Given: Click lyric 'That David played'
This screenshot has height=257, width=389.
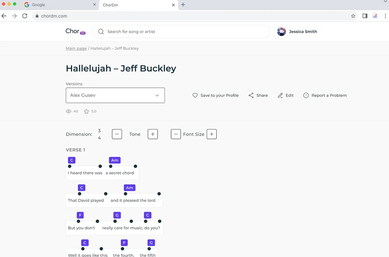Looking at the screenshot, I should (86, 200).
